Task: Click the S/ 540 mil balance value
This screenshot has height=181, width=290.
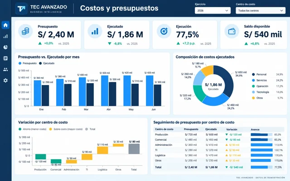Action: click(263, 34)
